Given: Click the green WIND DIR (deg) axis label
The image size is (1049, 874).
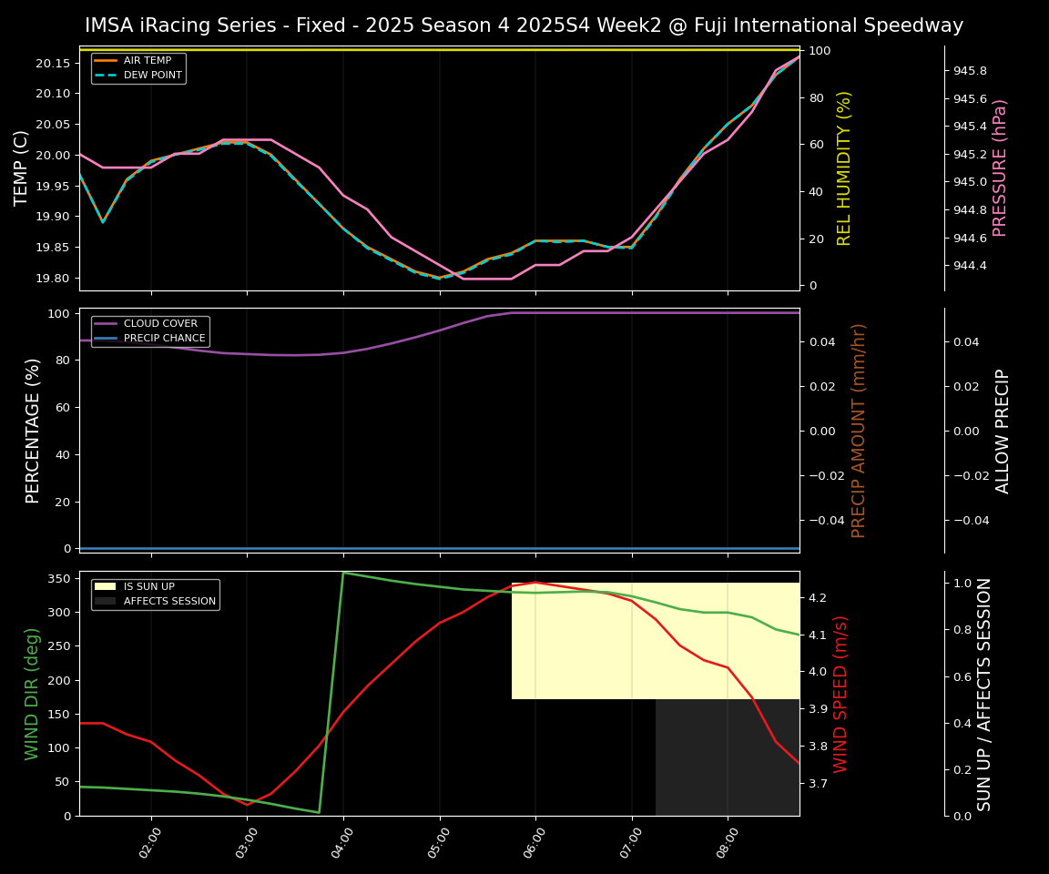Looking at the screenshot, I should pos(33,694).
